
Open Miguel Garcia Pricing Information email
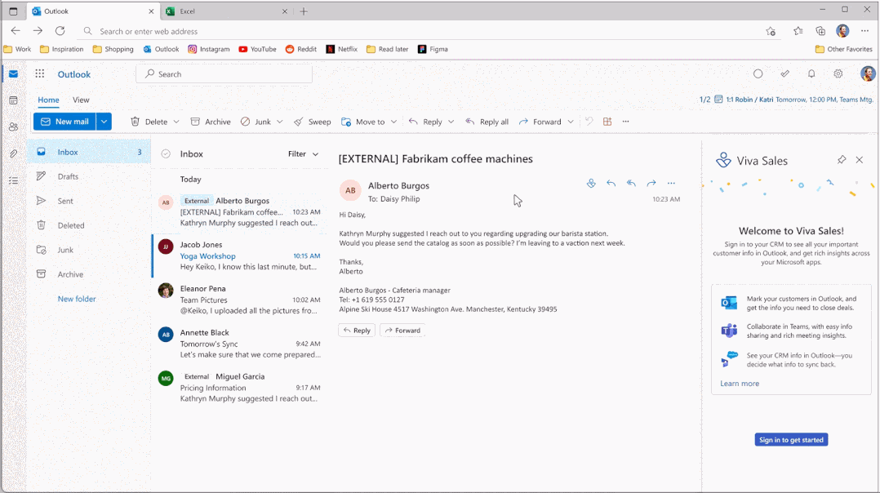click(x=240, y=388)
